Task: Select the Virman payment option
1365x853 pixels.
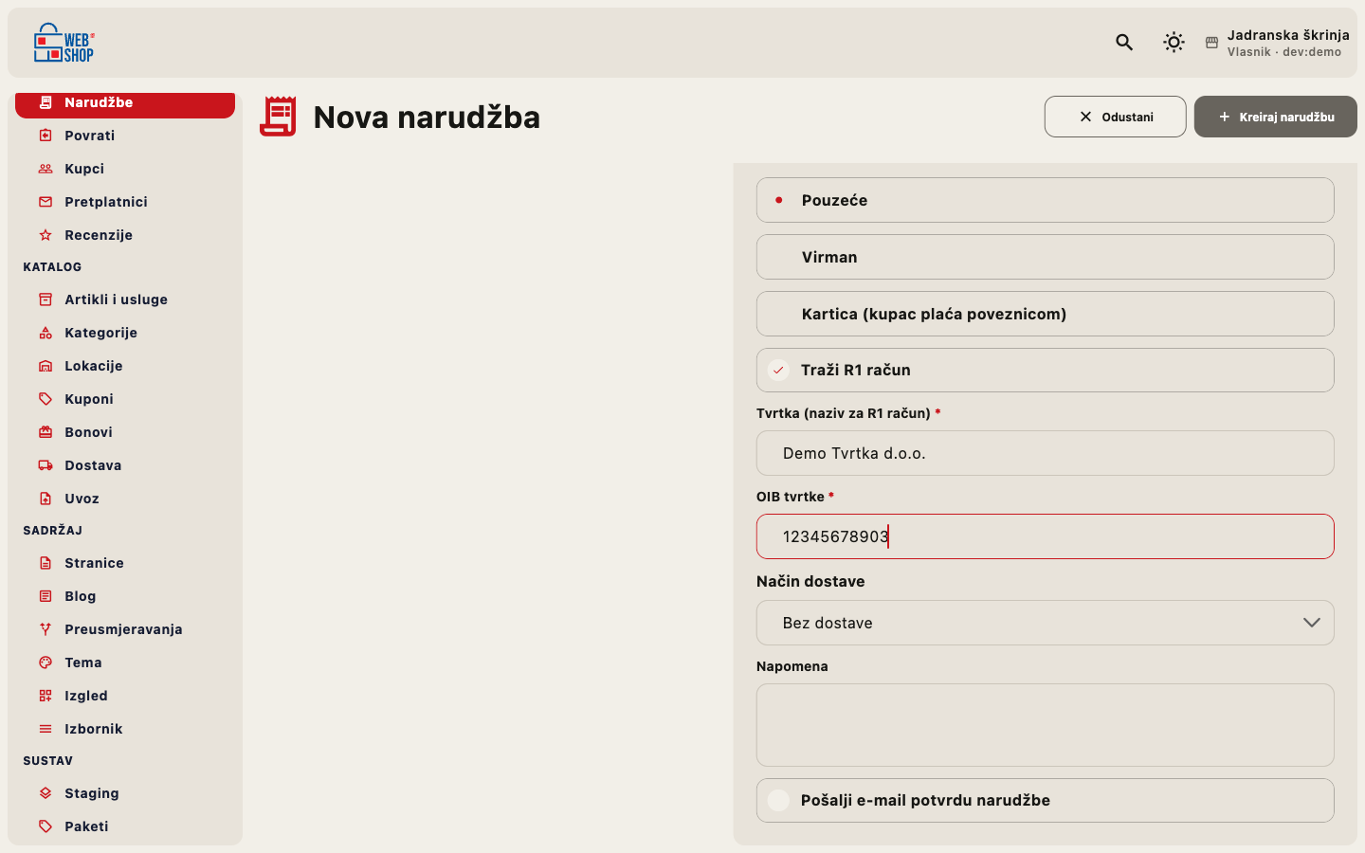Action: 1045,257
